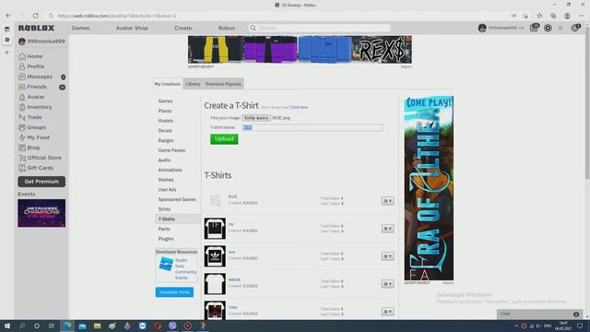Open the Opera icon on the taskbar

coord(158,326)
